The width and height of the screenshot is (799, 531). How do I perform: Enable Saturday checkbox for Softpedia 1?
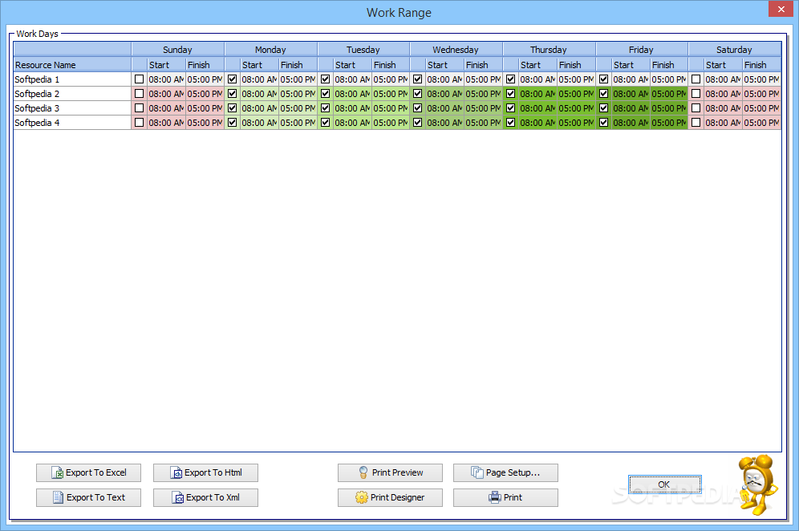696,79
